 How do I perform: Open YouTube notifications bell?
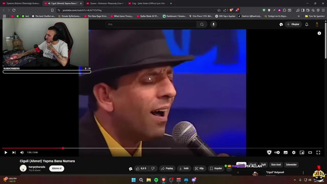[x=307, y=24]
